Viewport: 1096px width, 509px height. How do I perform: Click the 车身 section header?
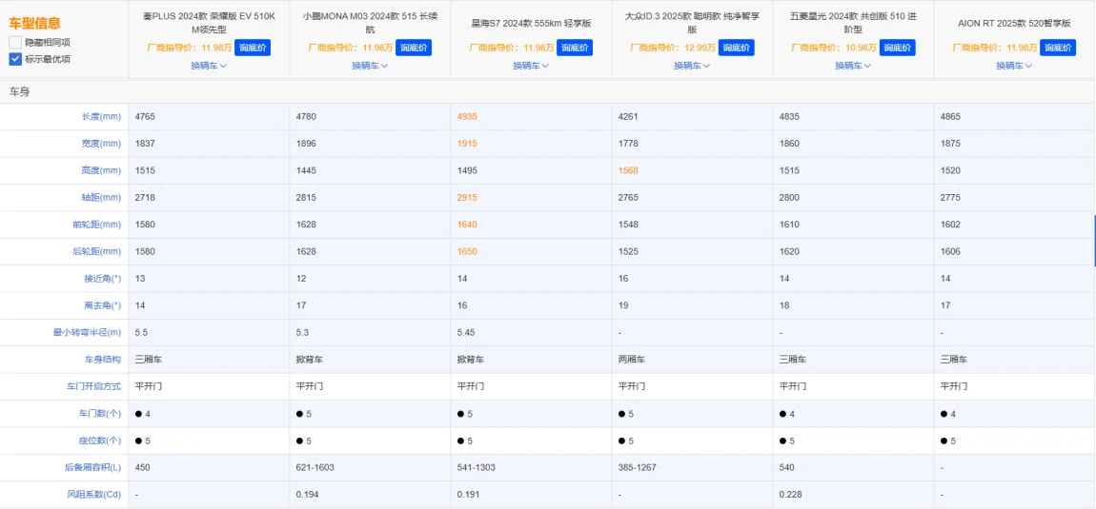19,92
